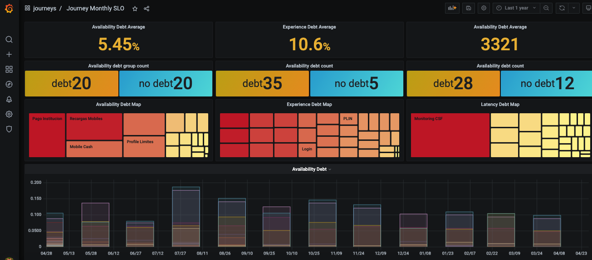
Task: Cycle view mode with monitor icon
Action: click(588, 8)
